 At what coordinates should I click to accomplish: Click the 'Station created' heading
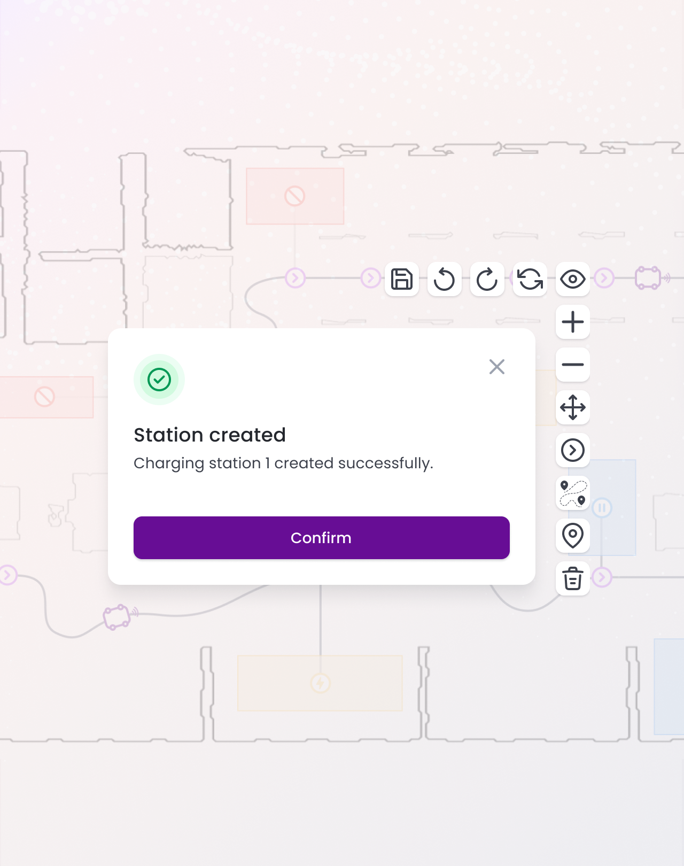click(x=209, y=435)
